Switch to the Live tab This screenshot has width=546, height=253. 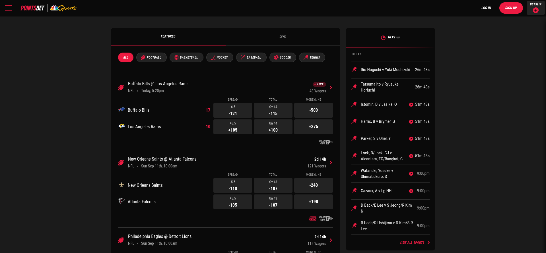tap(283, 36)
